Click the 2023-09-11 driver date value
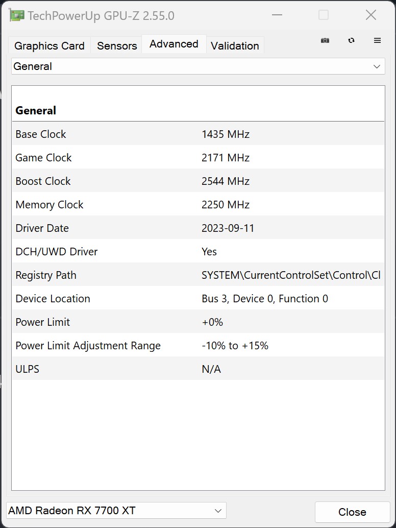This screenshot has height=528, width=396. tap(228, 228)
